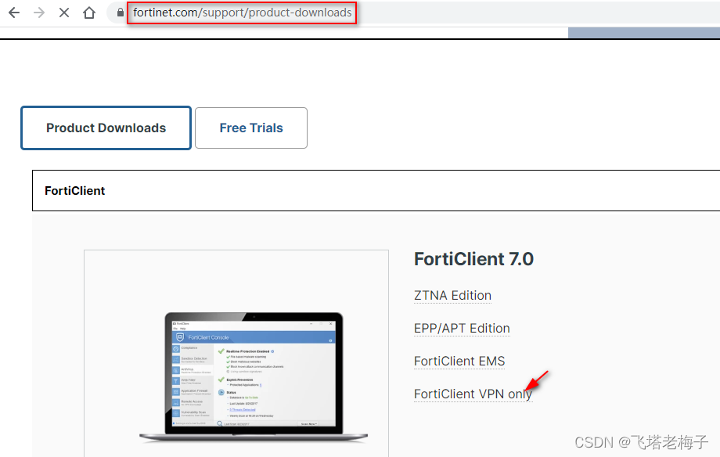Open FortiClient VPN only link
720x457 pixels.
coord(473,394)
